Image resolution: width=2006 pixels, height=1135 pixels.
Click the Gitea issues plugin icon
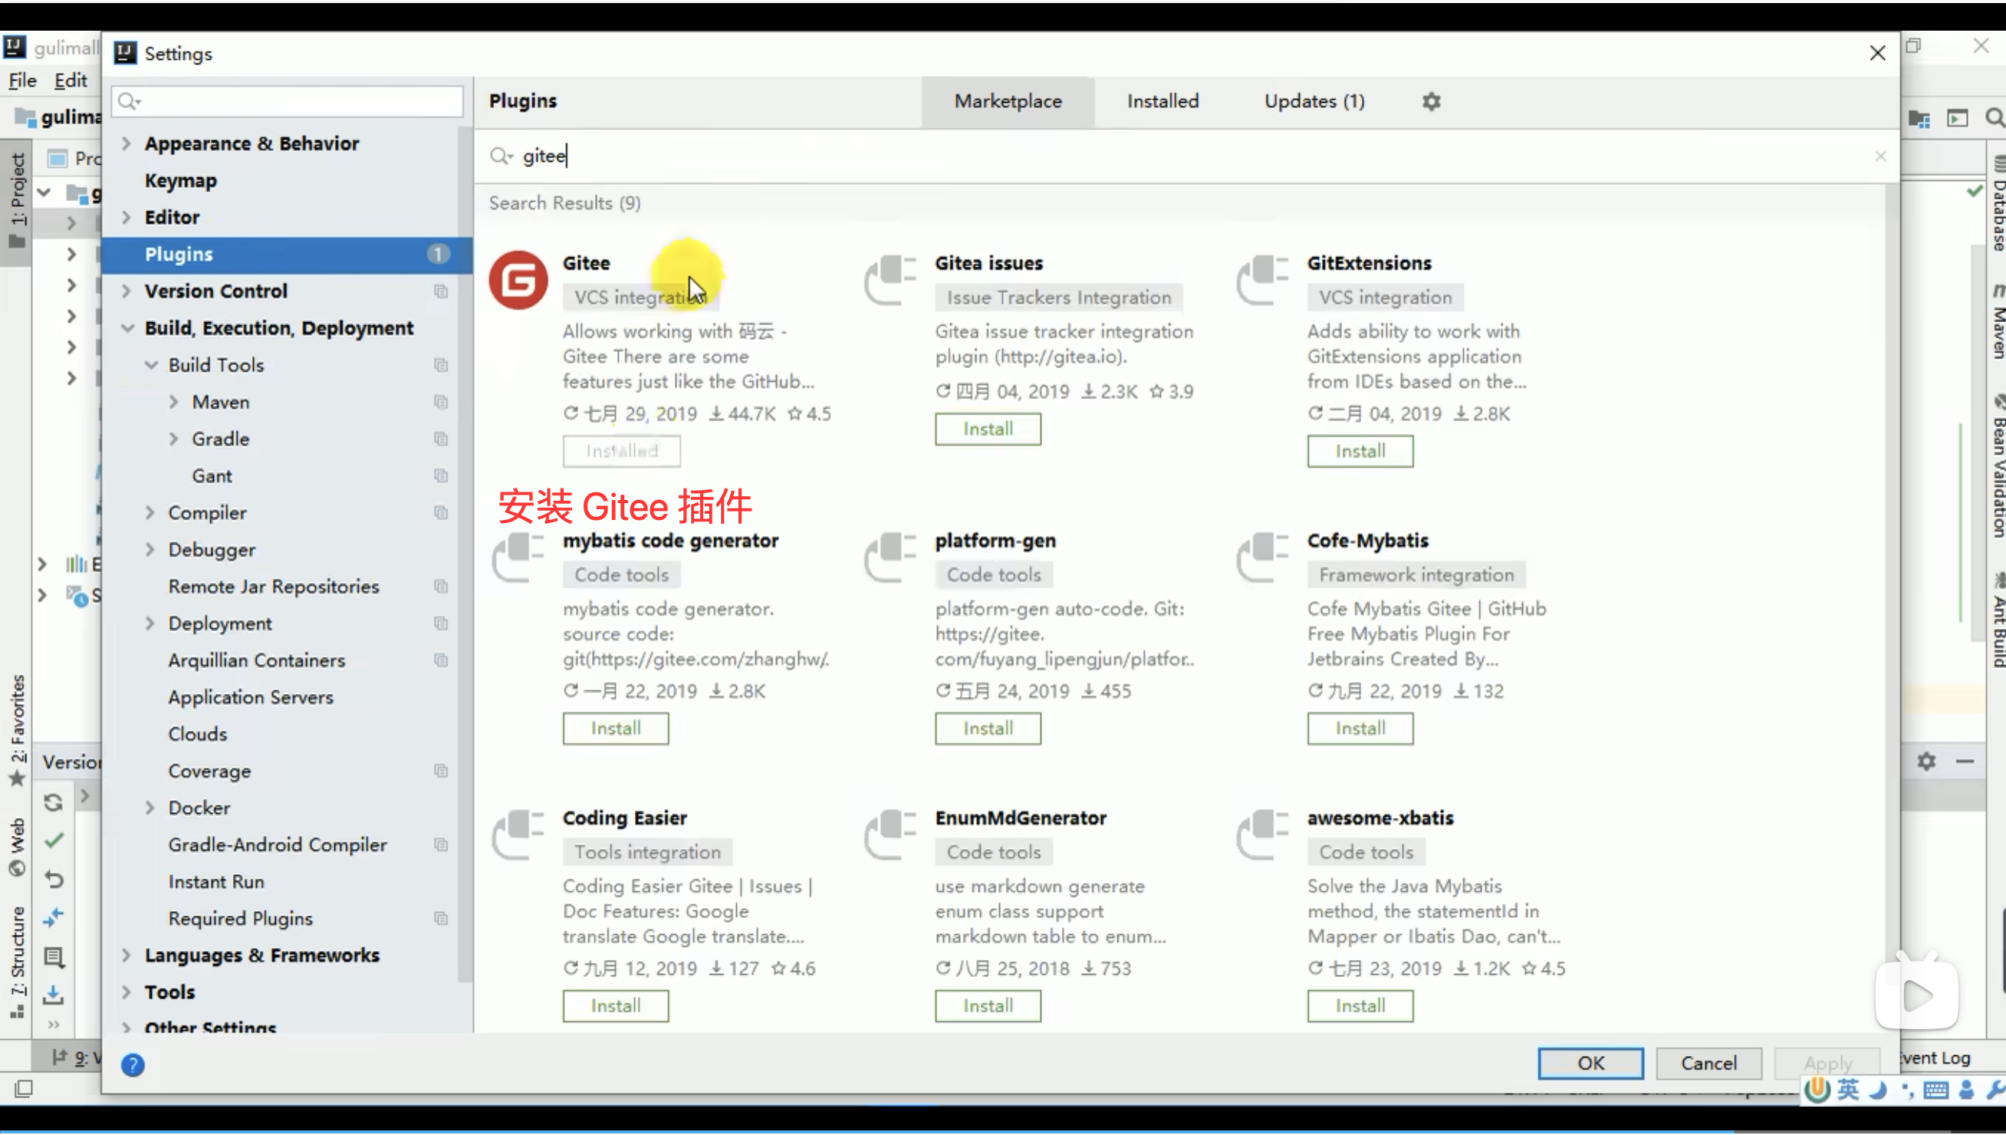coord(890,280)
